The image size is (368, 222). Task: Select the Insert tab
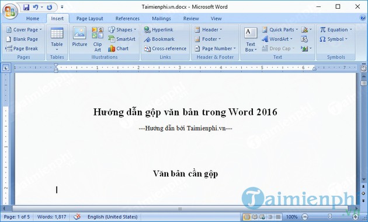[57, 19]
